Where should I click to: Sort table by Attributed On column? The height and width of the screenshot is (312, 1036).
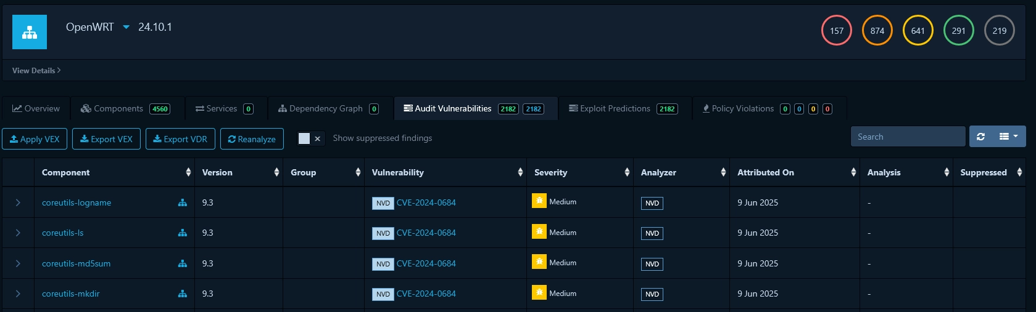tap(765, 172)
